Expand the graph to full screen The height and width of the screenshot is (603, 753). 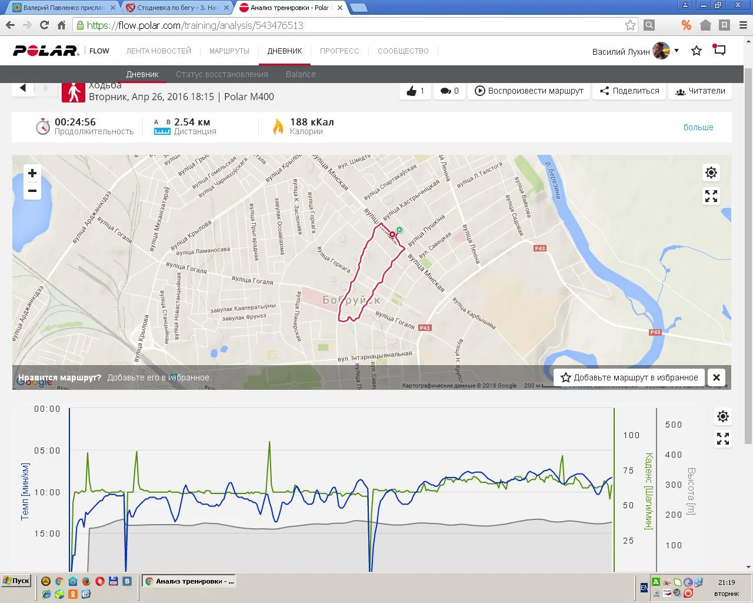[x=723, y=439]
